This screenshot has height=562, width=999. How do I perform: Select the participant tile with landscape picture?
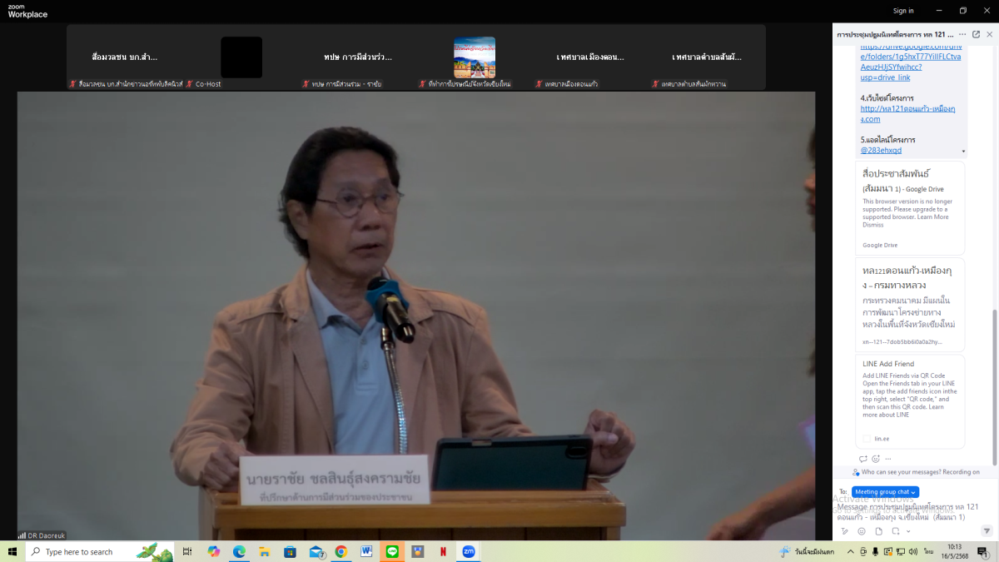pos(475,57)
